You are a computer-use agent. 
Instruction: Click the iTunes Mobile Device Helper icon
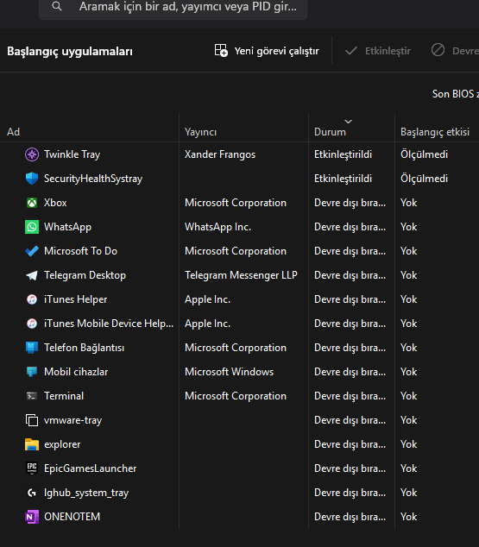[32, 324]
